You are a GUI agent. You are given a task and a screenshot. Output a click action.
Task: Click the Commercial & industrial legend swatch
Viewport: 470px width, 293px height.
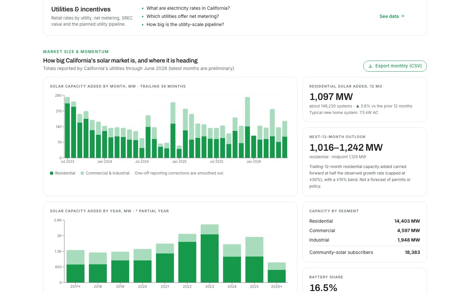click(x=82, y=173)
